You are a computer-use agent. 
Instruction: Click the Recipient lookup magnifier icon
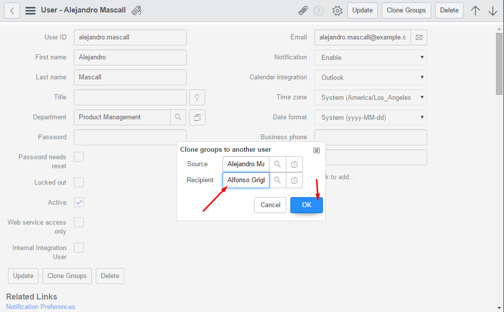(277, 180)
